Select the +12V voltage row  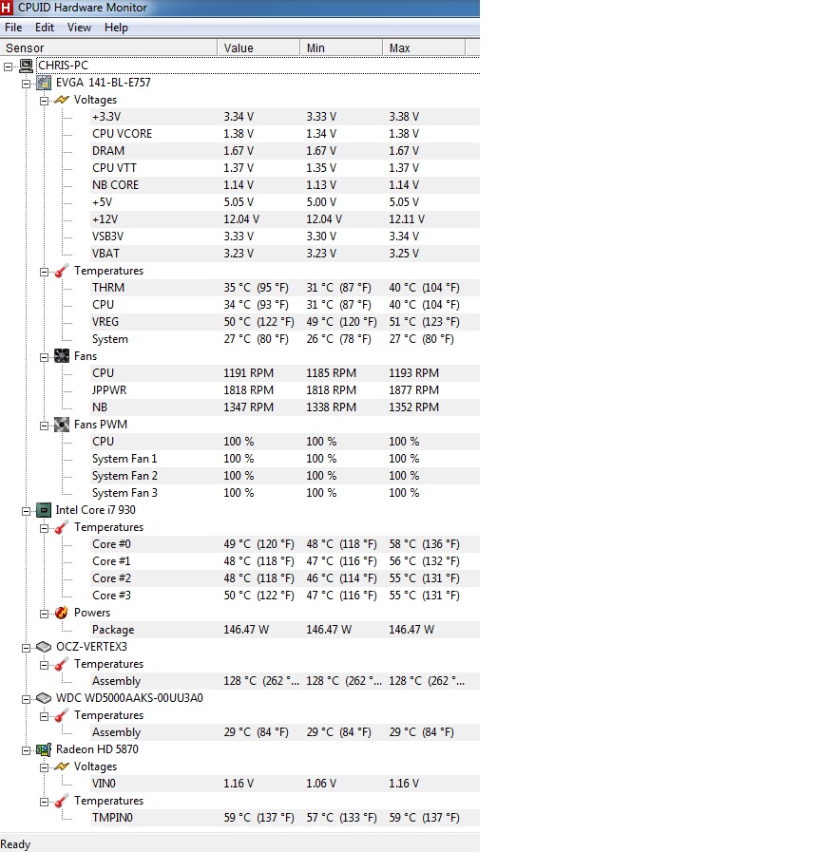(285, 219)
